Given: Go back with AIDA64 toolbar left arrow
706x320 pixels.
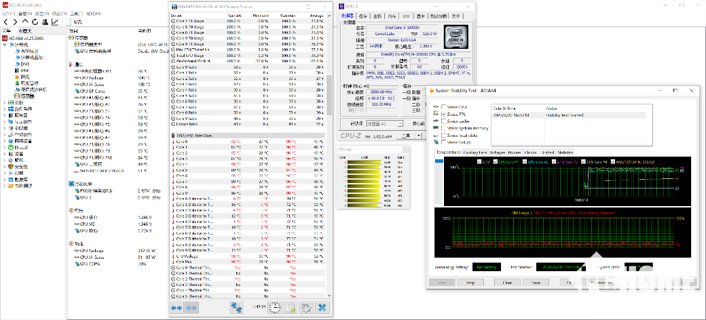Looking at the screenshot, I should pyautogui.click(x=6, y=22).
